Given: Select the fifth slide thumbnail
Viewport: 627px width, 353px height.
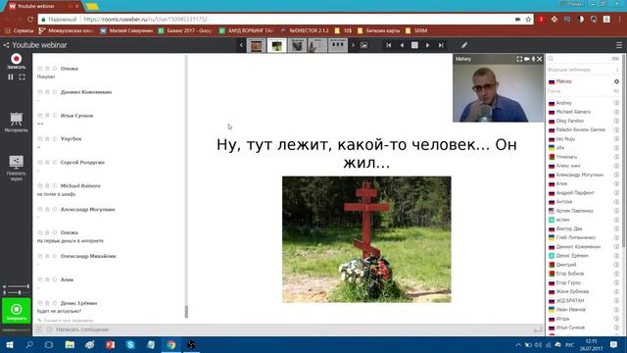Looking at the screenshot, I should [x=338, y=45].
